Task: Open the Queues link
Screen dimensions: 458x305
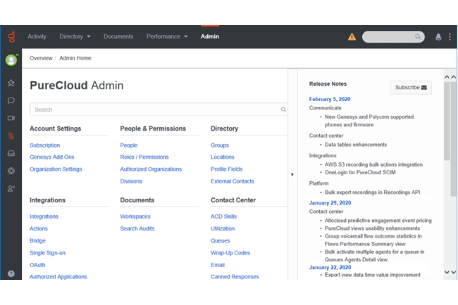Action: [220, 240]
